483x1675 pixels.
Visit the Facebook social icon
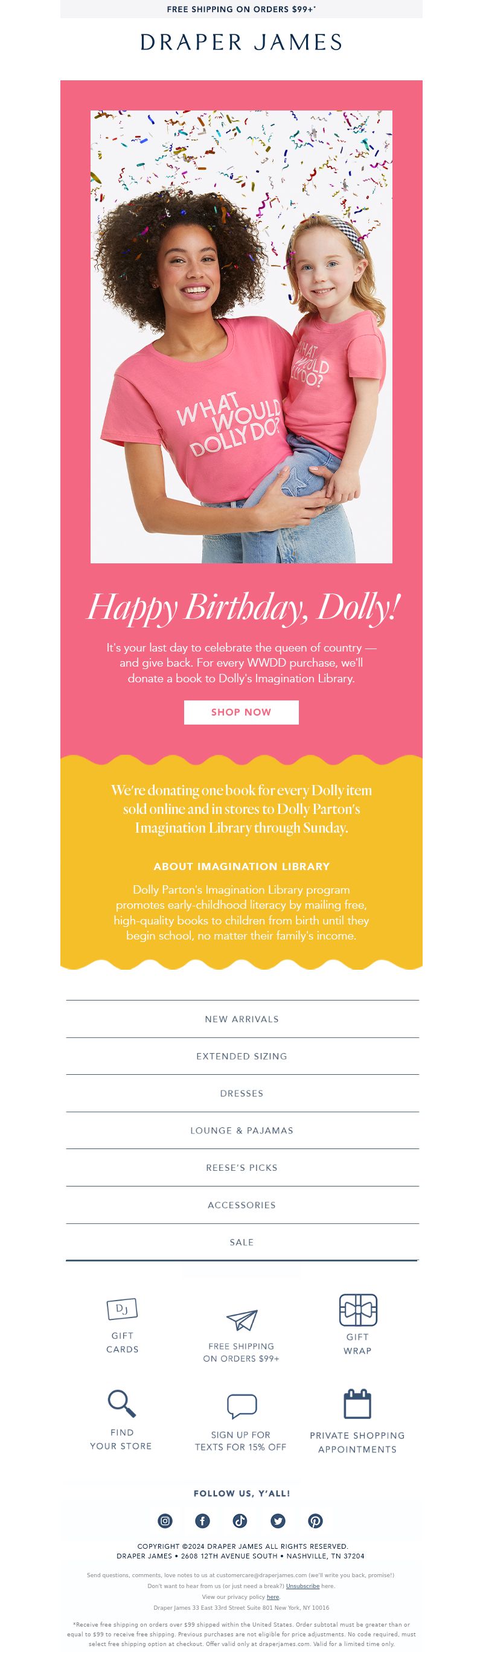click(x=203, y=1520)
